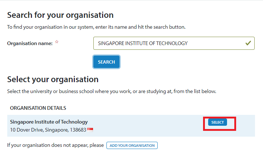Screen dimensions: 263x161
Task: Click the 'Organisation name:' label
Action: (30, 44)
